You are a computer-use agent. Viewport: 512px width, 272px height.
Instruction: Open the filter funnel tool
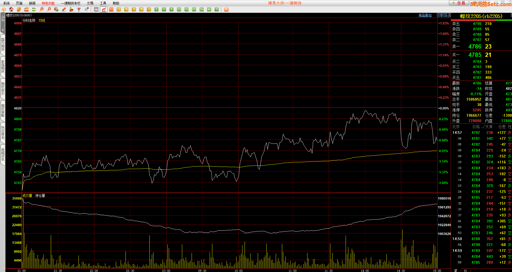79,9
